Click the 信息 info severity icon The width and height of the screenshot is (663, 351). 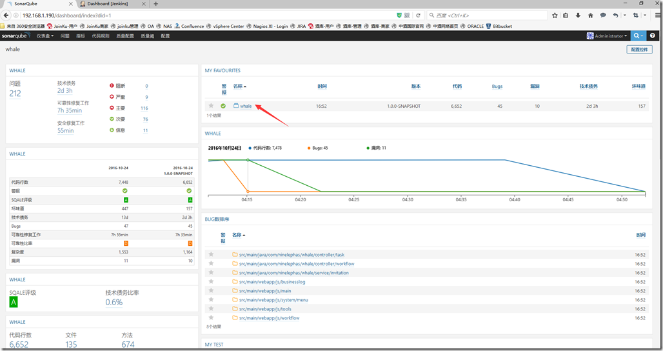pyautogui.click(x=112, y=130)
